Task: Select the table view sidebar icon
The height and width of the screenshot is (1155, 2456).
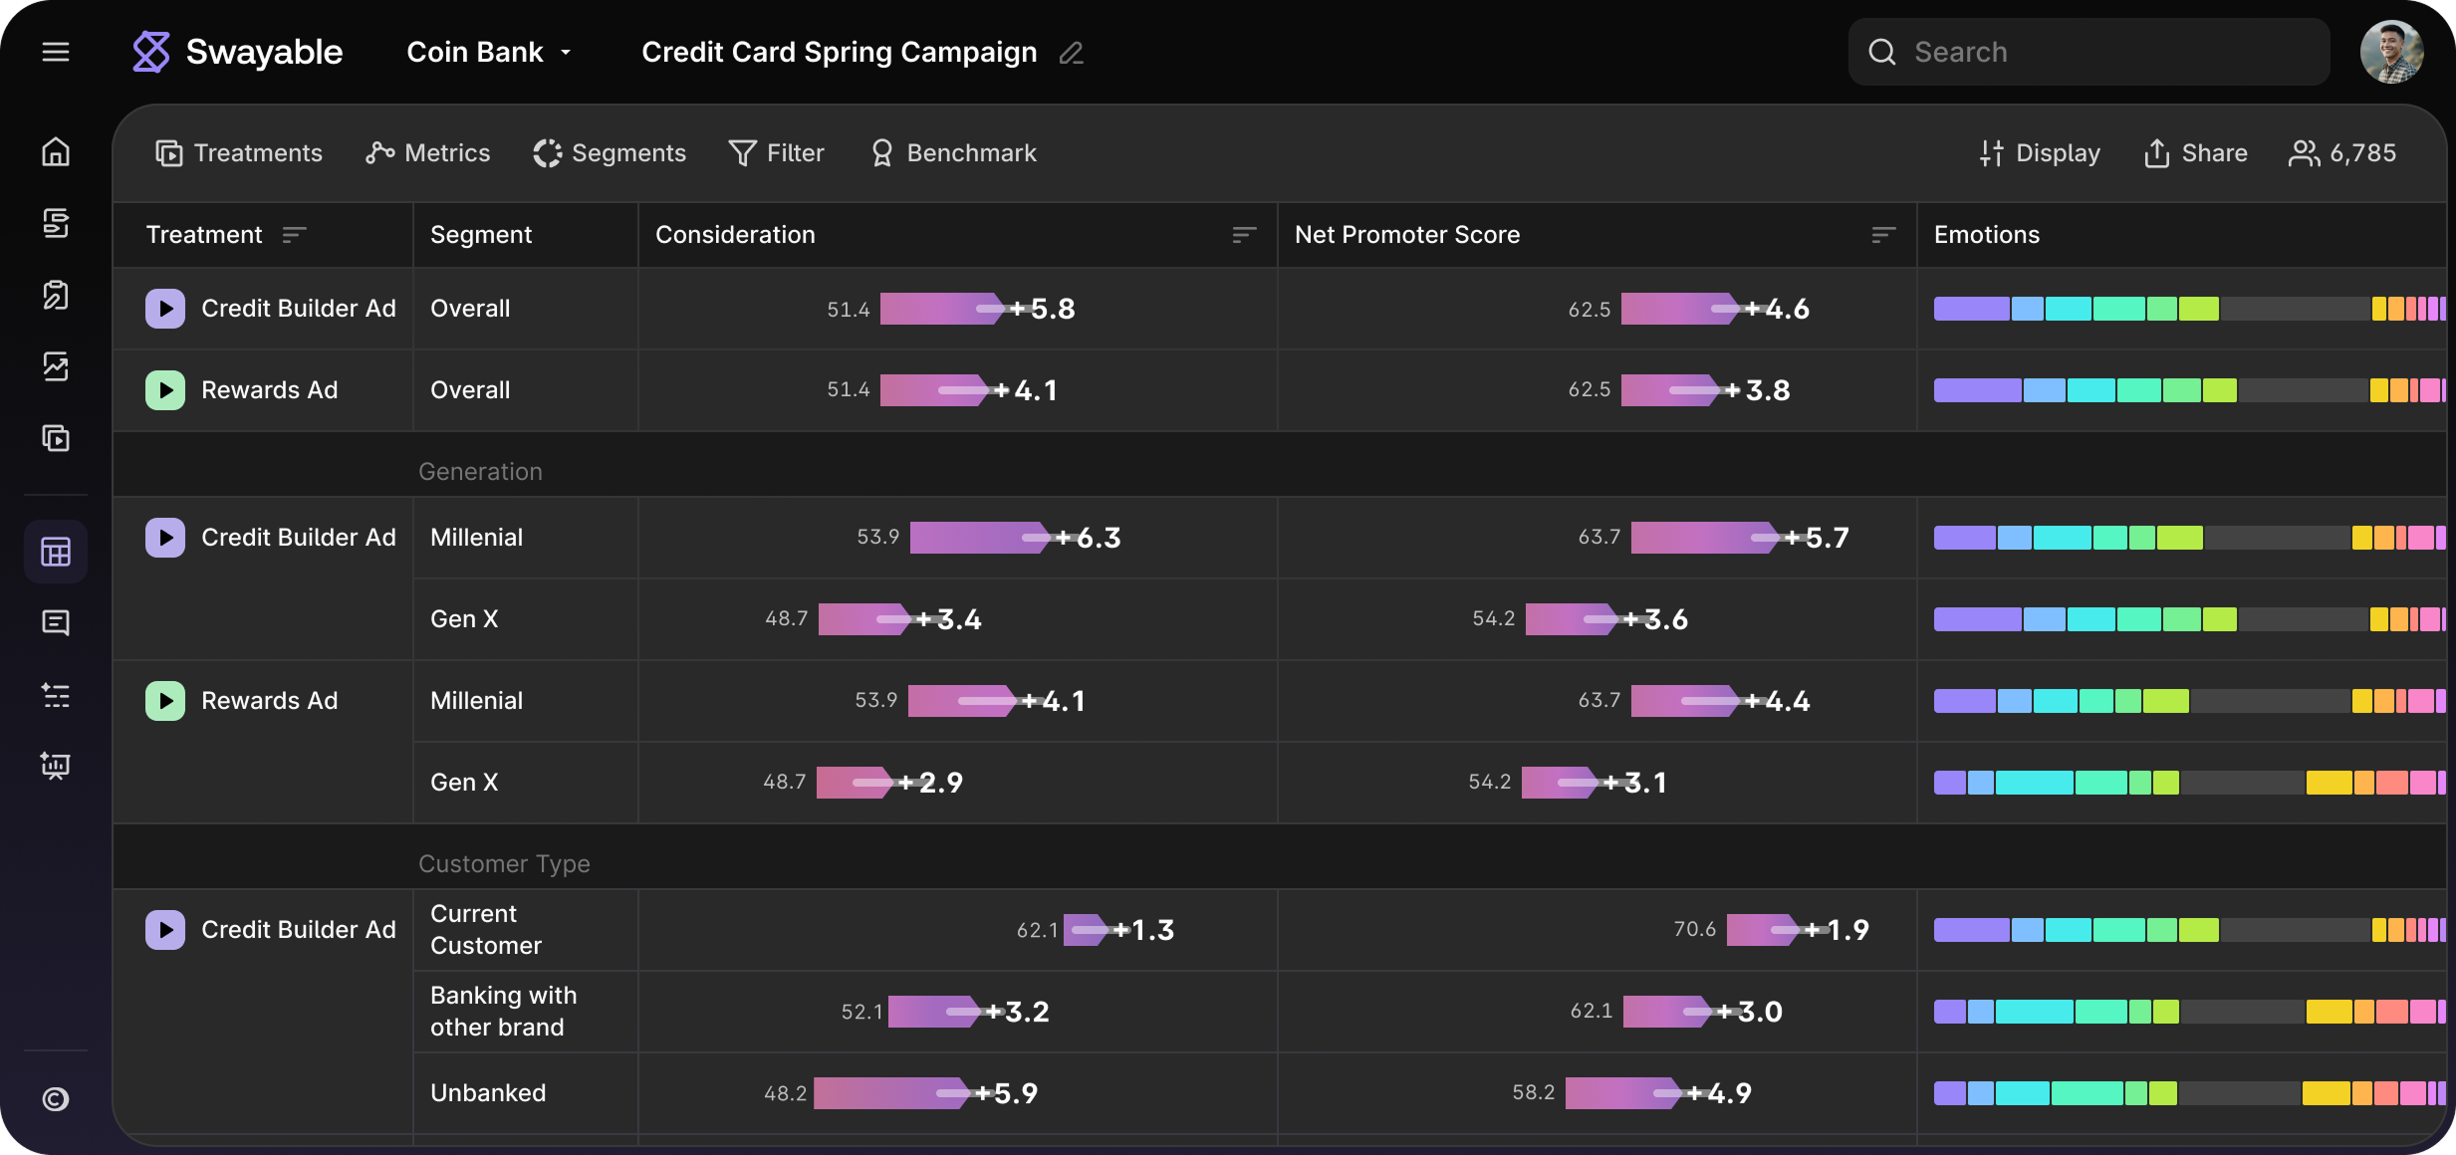Action: (56, 552)
